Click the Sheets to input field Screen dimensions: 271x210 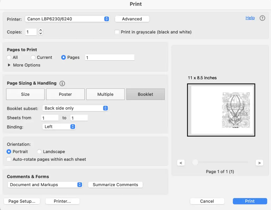(x=79, y=118)
